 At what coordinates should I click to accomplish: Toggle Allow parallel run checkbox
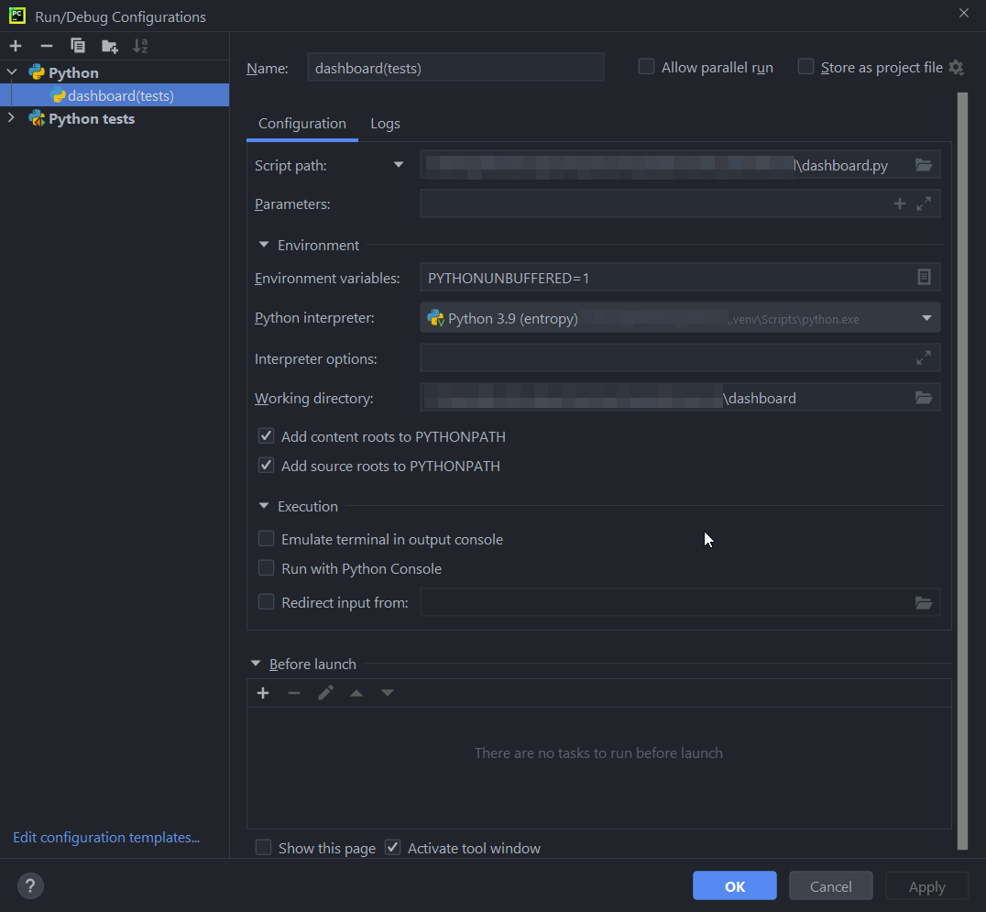(646, 67)
